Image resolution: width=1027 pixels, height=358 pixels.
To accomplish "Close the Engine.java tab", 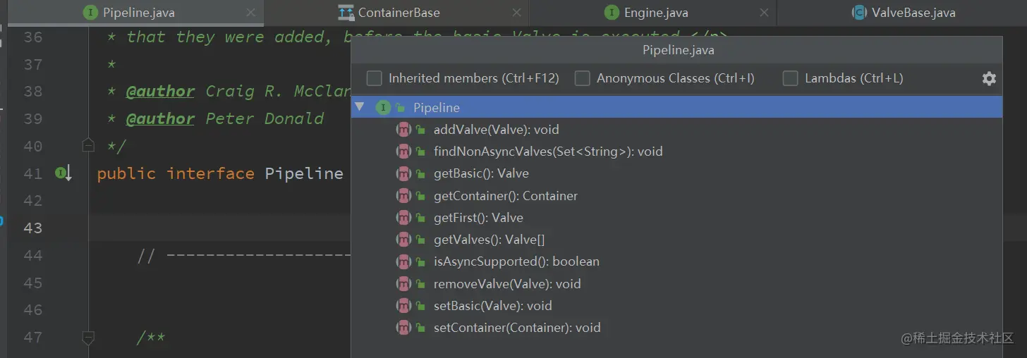I will (765, 13).
